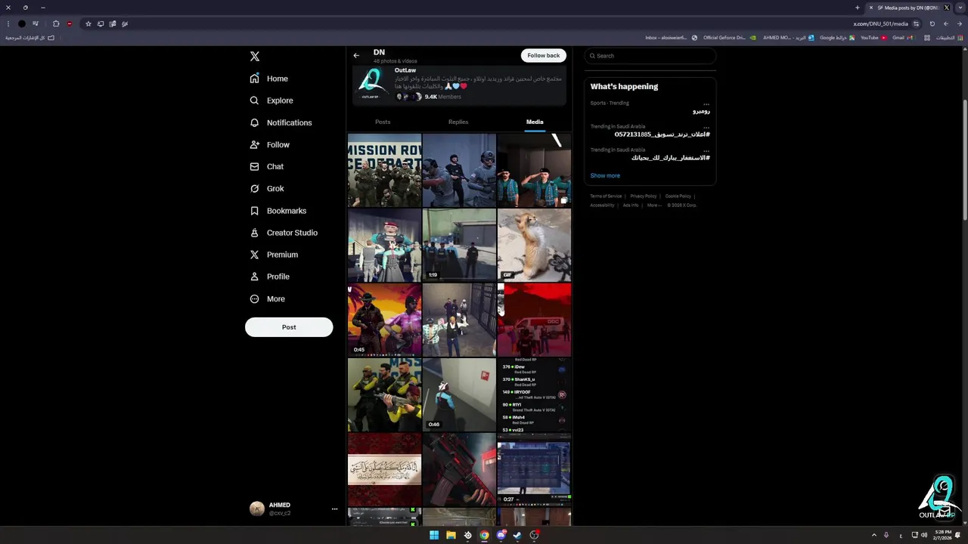Open the streamer list screenshot thumbnail

pos(534,395)
